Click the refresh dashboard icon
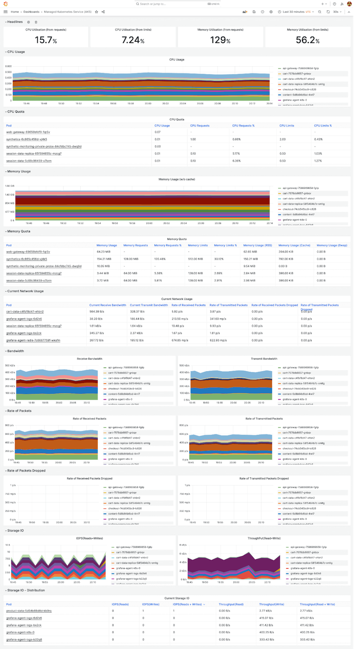Viewport: 354px width, 649px height. tap(328, 11)
